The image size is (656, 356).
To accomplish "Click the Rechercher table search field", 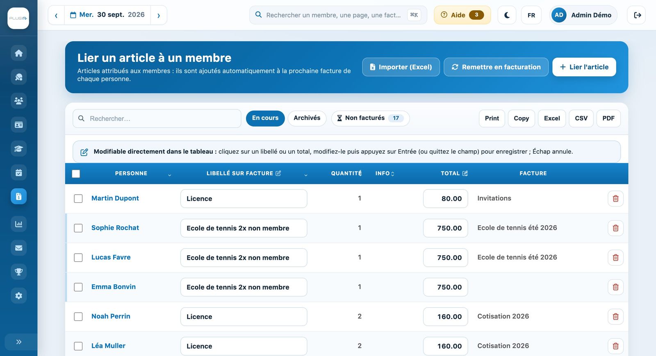I will tap(157, 118).
